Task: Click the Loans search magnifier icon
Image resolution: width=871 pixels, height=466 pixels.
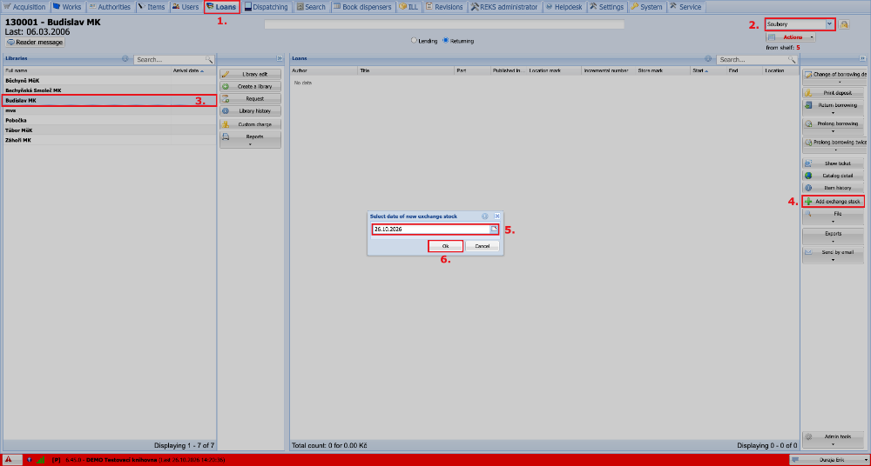Action: click(793, 59)
